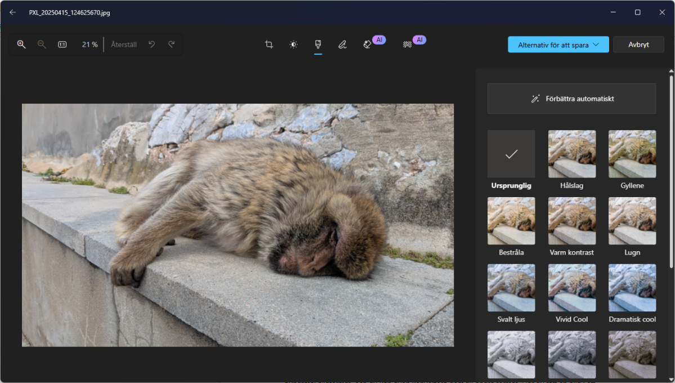Open the light adjustment controls
The image size is (675, 383).
(x=293, y=44)
